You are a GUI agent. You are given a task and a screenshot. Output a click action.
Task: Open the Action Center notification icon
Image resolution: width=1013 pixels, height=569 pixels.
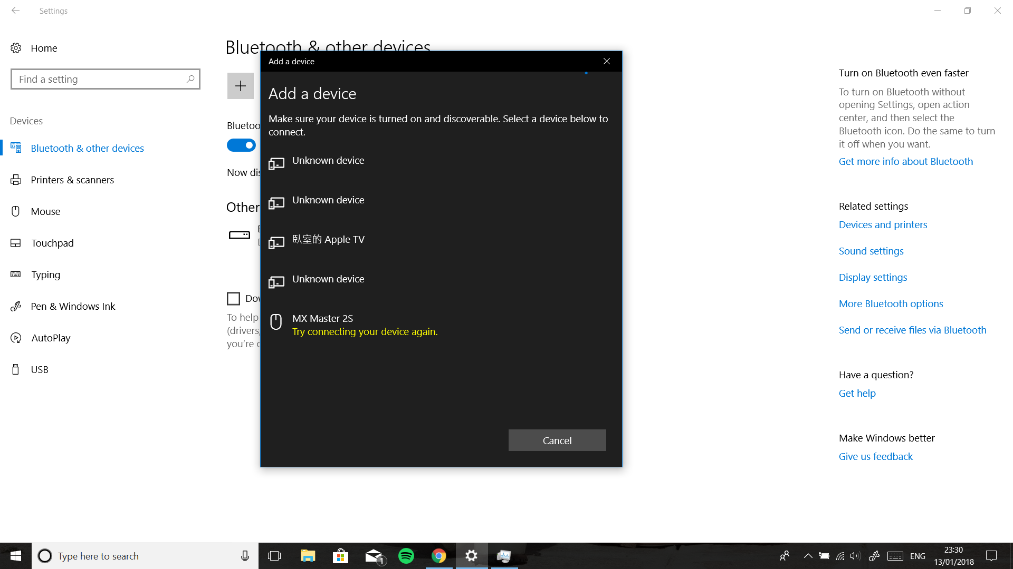pos(991,556)
